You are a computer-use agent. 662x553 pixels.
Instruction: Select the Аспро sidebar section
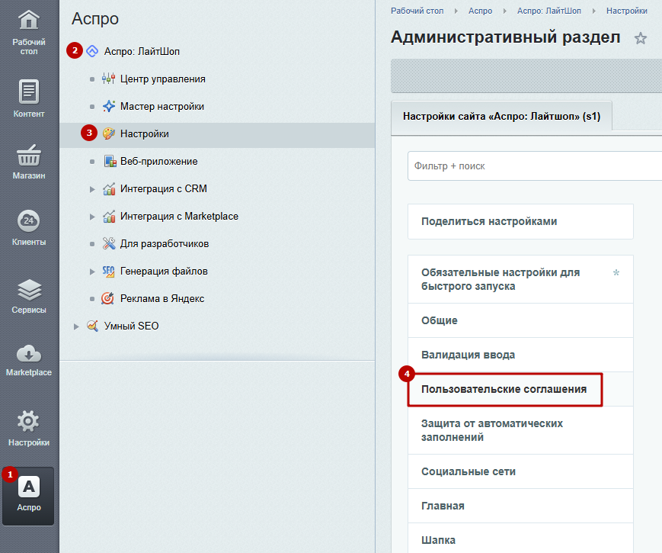[x=29, y=494]
